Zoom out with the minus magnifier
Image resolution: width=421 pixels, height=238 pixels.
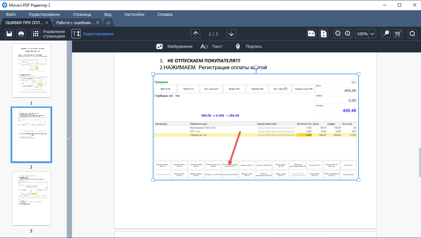tap(338, 34)
